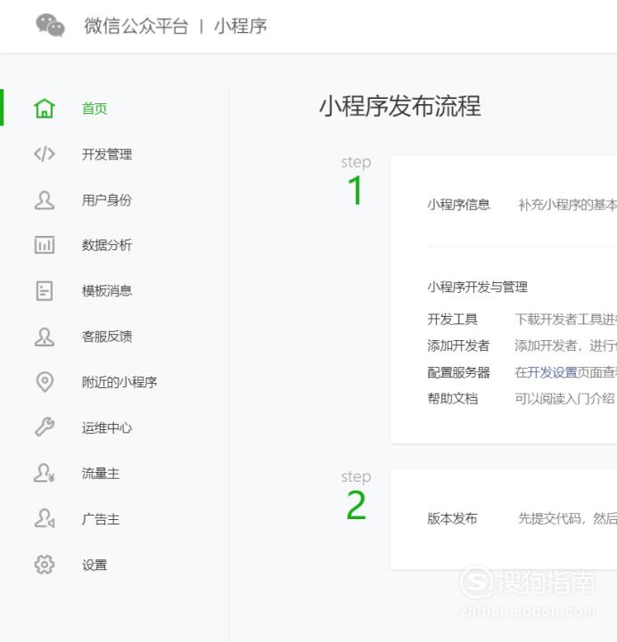
Task: Open the 首页 menu item
Action: click(95, 109)
